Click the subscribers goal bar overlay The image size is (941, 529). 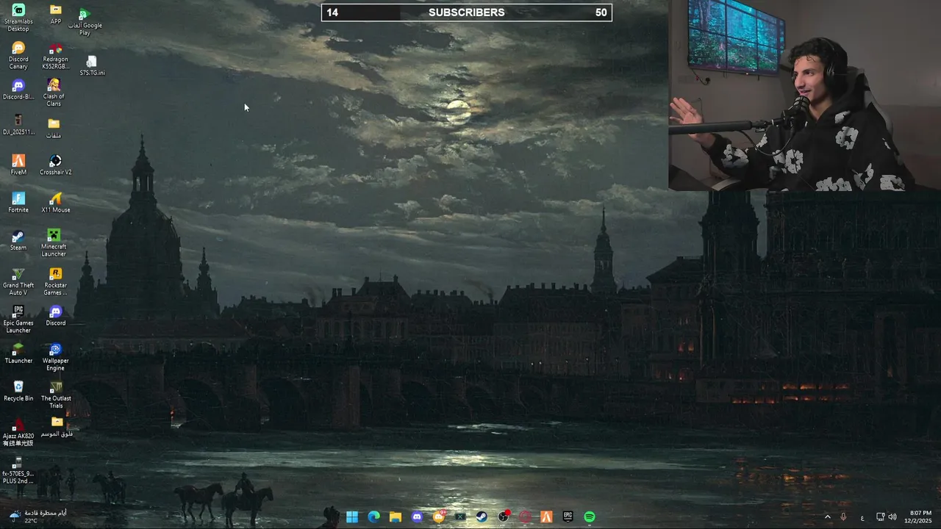(467, 12)
